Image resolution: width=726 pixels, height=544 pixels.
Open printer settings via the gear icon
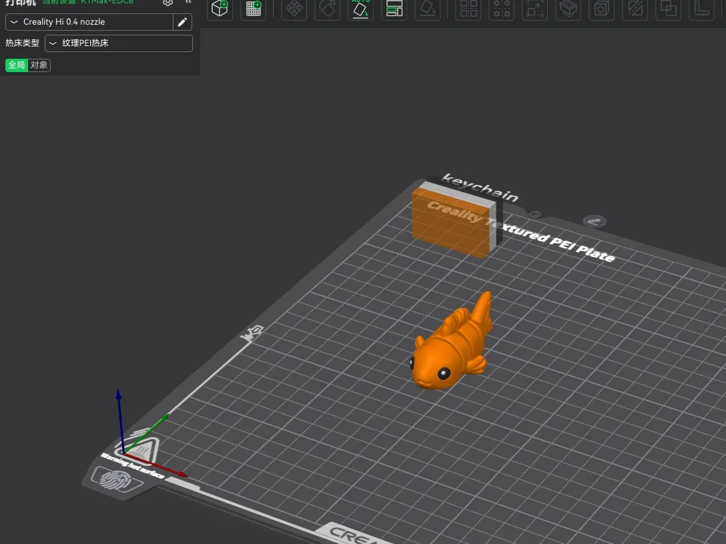[x=167, y=2]
